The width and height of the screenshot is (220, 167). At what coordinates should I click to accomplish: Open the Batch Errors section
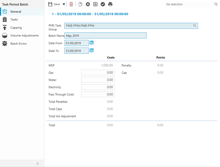pos(18,44)
